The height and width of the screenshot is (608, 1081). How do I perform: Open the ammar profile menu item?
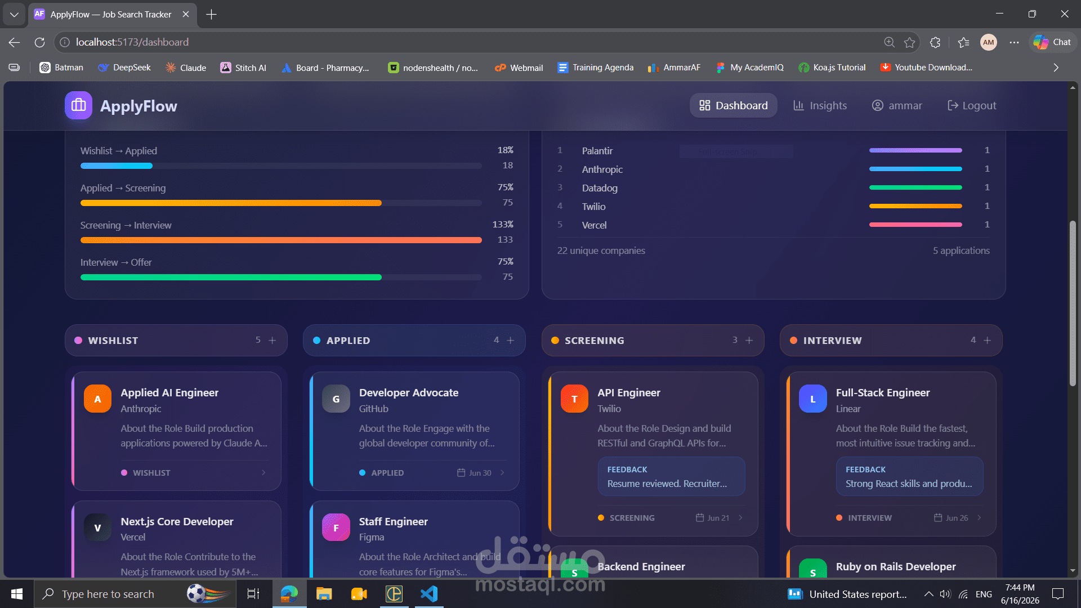(897, 105)
